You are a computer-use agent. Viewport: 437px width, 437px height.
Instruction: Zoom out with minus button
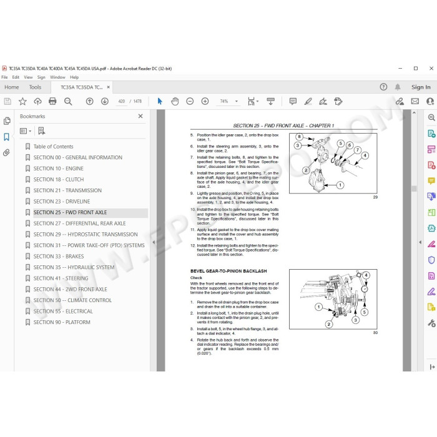(x=190, y=101)
